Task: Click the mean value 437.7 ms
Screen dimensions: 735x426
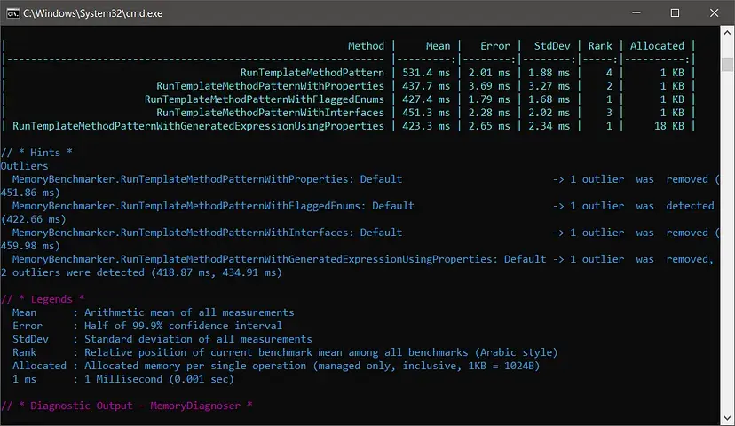Action: (426, 86)
